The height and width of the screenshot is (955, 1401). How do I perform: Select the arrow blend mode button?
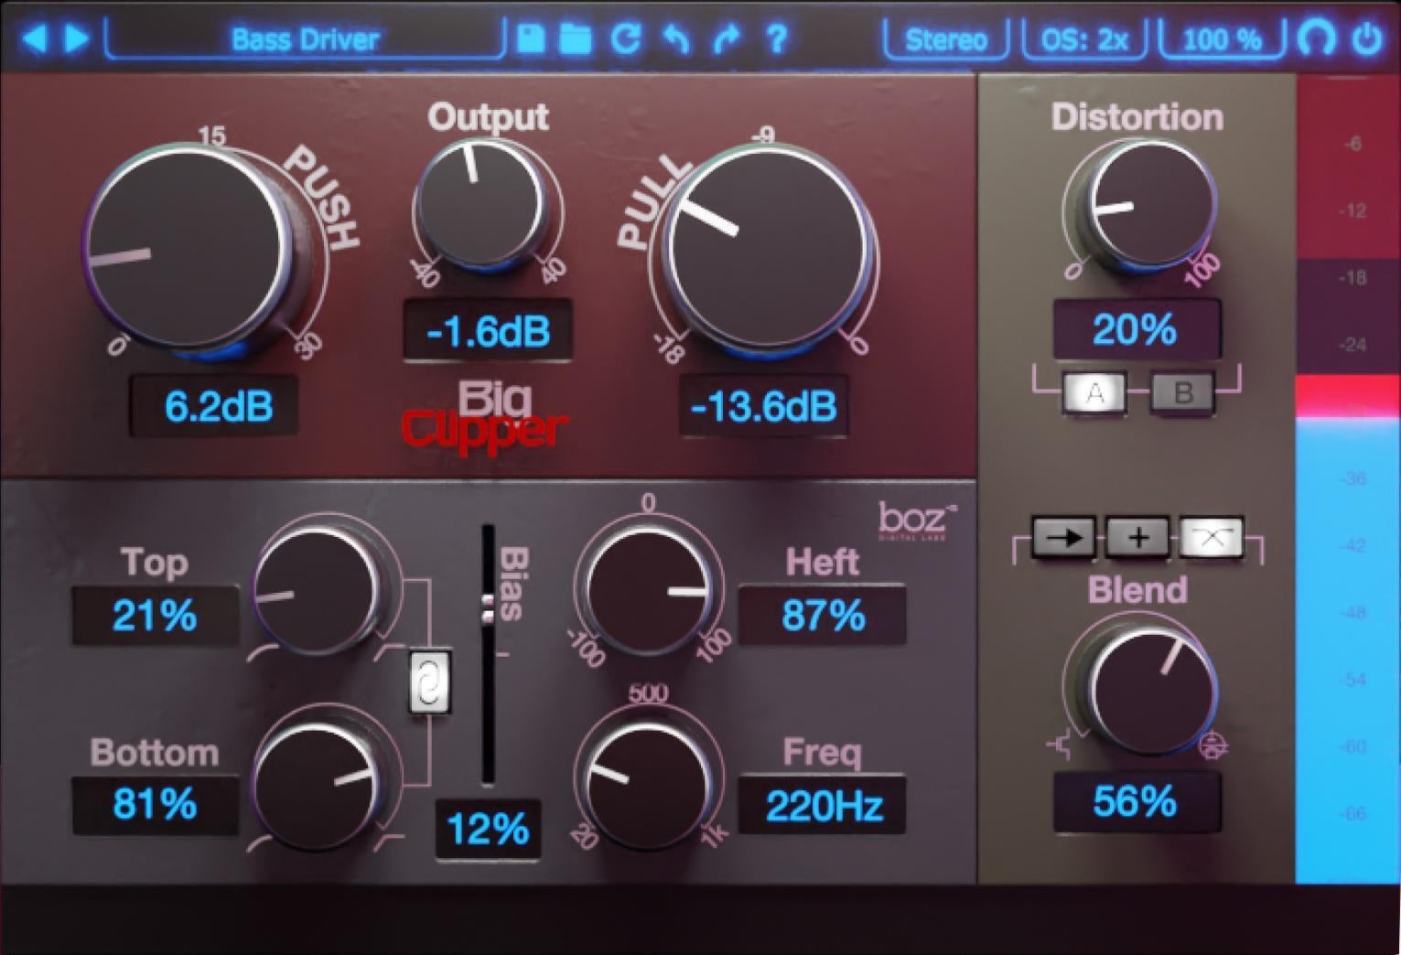1063,538
